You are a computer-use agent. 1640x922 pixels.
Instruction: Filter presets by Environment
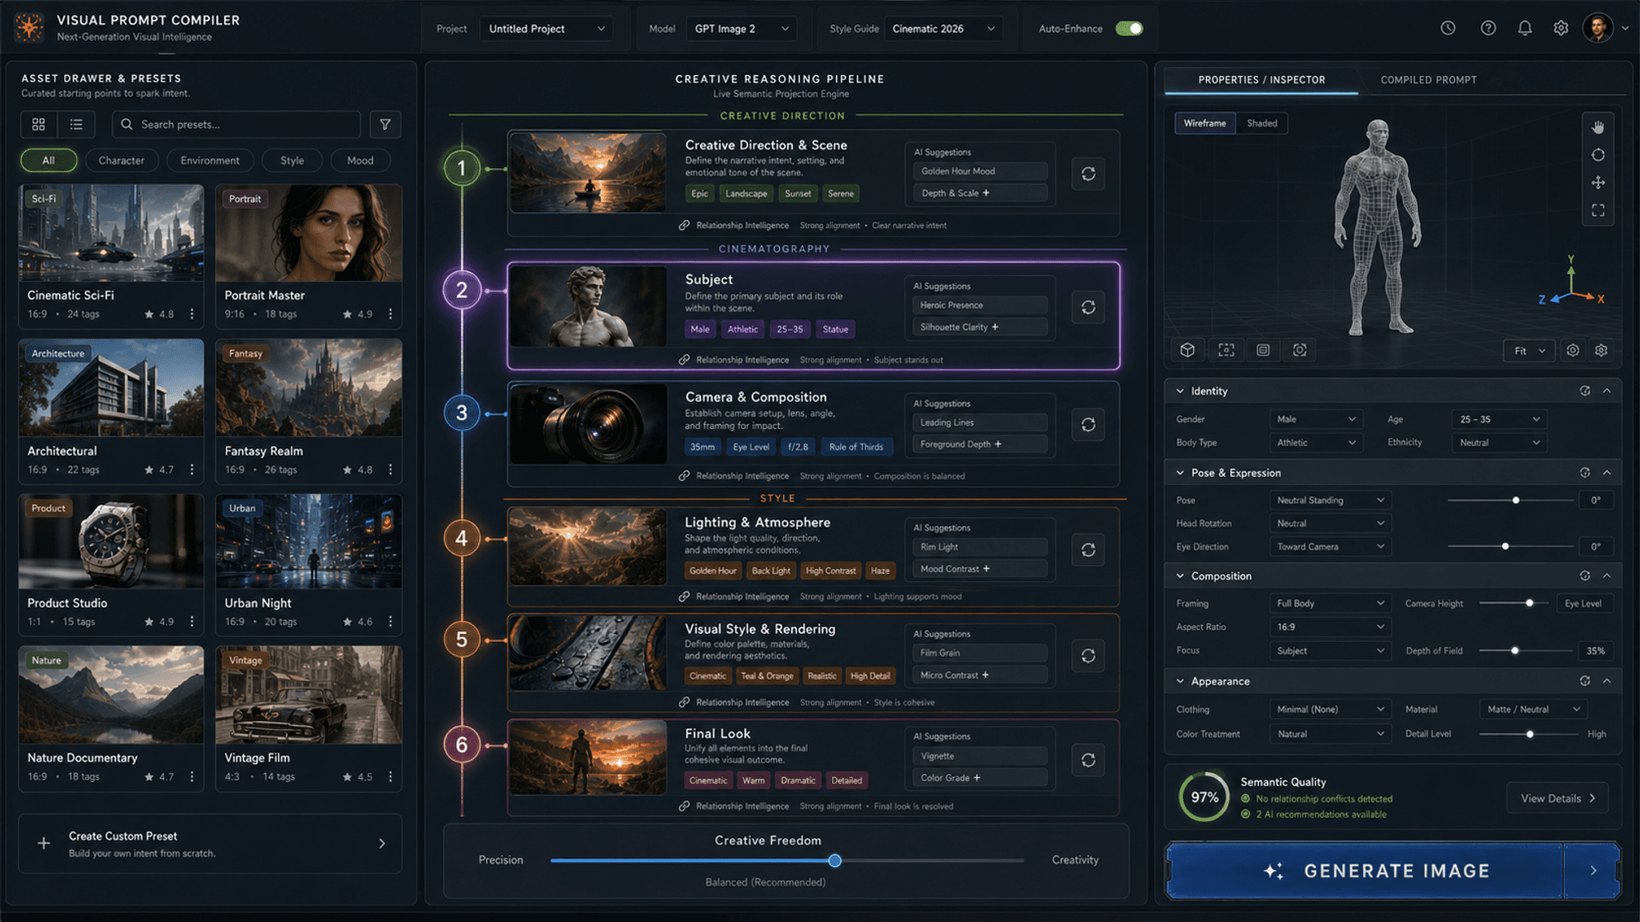[210, 160]
